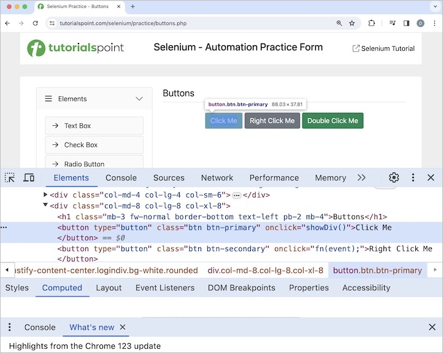Open DevTools settings gear
443x353 pixels.
[x=394, y=177]
